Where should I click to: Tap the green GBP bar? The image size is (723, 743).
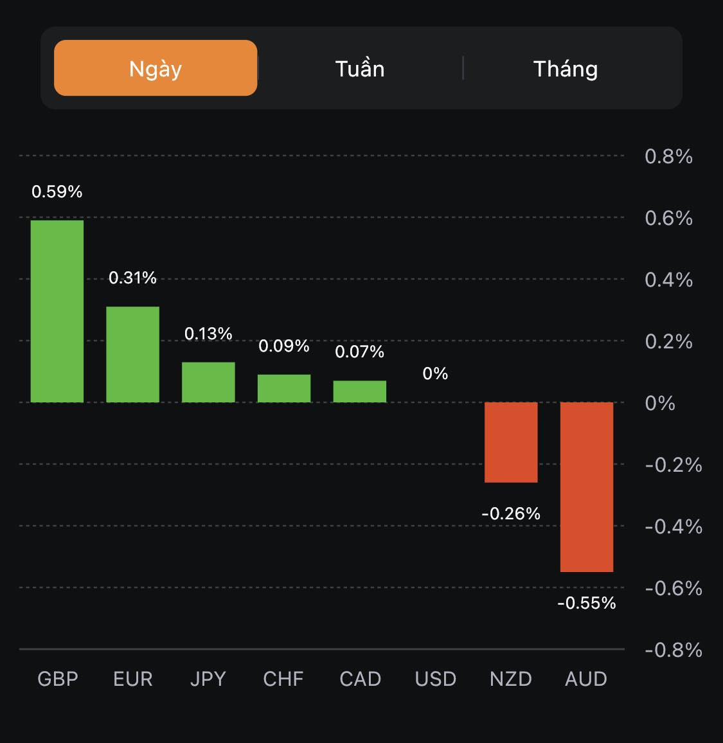(57, 311)
